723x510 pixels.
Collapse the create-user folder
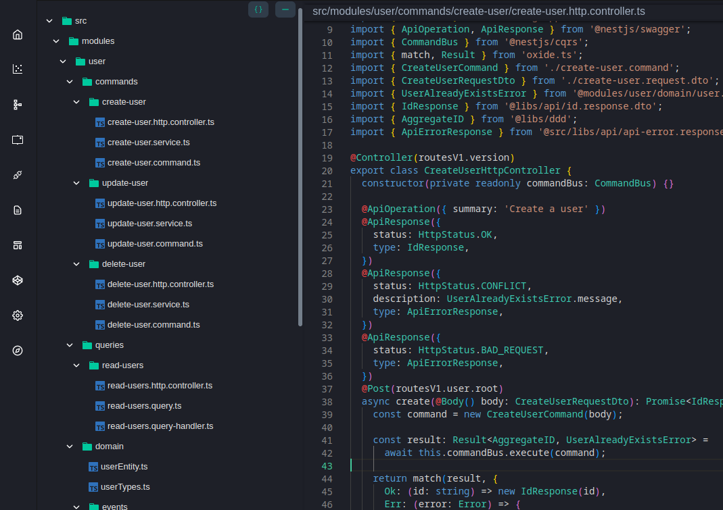76,102
